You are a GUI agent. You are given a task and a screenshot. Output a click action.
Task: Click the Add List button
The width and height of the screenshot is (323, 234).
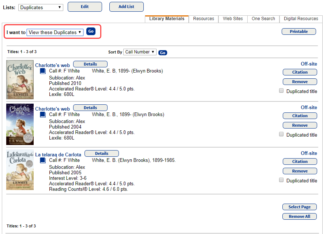(126, 7)
